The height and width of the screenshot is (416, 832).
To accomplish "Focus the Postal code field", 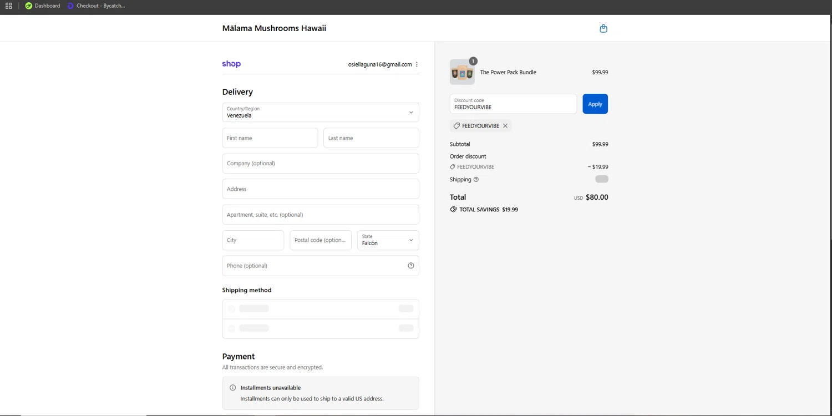I will [321, 240].
